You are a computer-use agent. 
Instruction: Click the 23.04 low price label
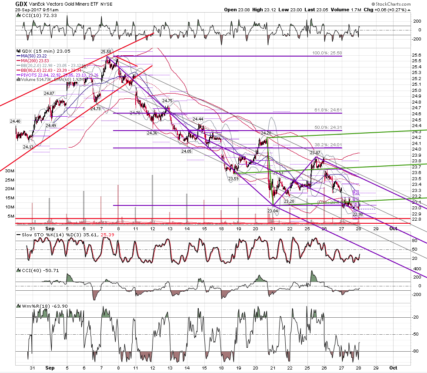tap(273, 211)
